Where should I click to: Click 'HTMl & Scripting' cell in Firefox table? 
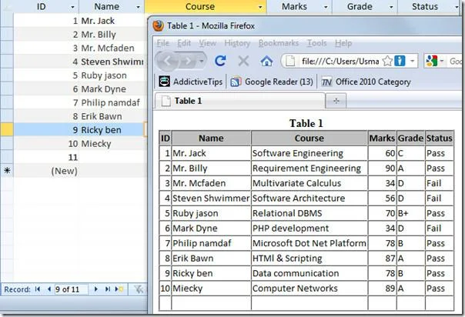click(309, 259)
